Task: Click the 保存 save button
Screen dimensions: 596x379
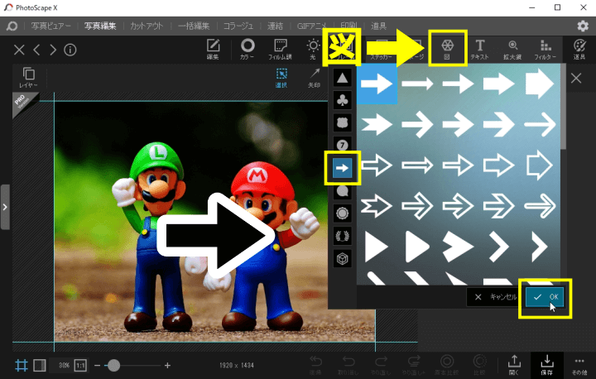Action: point(547,365)
